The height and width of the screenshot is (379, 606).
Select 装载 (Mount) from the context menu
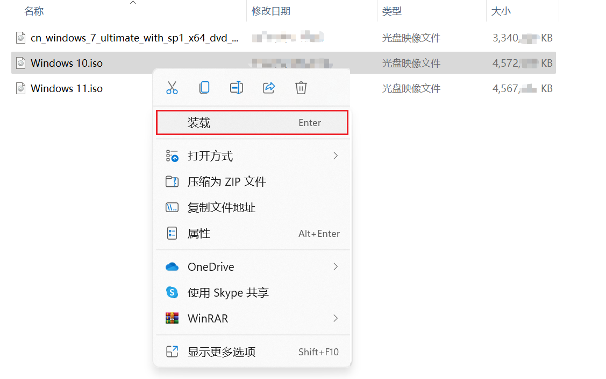(252, 123)
